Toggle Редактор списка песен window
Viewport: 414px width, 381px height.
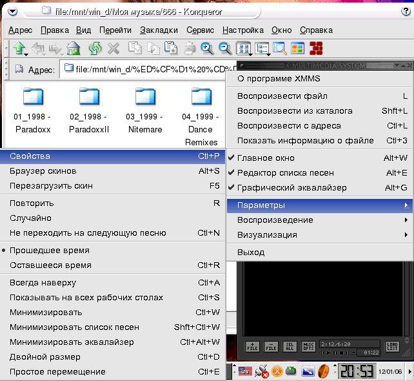pos(320,172)
